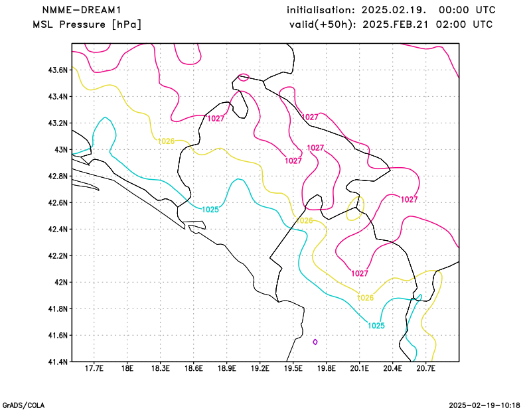Click the yellow 1026 label near 18.3E 43N
The height and width of the screenshot is (410, 531).
tap(167, 141)
